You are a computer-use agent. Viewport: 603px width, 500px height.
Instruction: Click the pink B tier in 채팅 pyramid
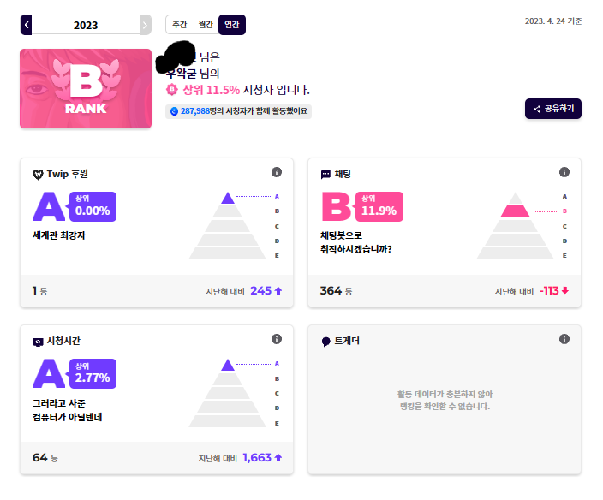coord(516,211)
